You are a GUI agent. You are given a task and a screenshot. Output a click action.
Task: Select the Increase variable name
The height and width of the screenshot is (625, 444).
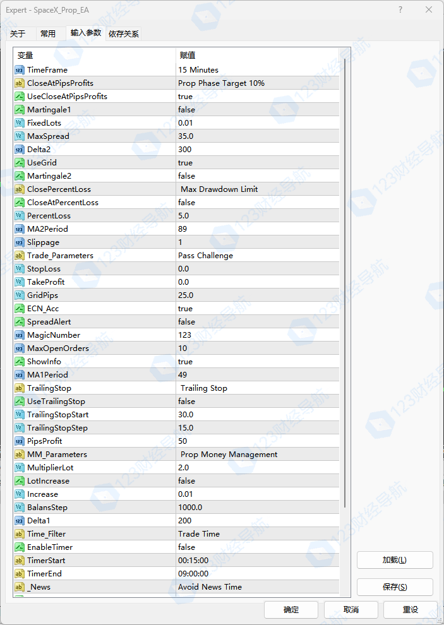[43, 494]
